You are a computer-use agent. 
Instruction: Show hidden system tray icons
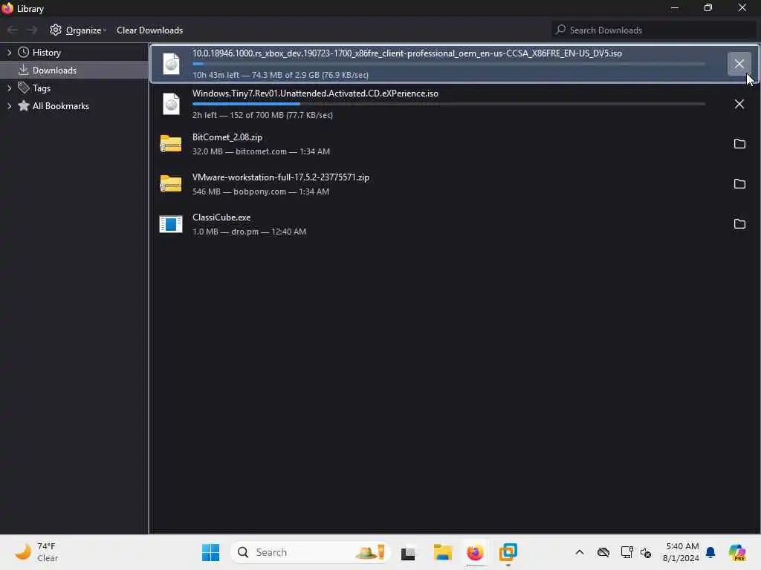pyautogui.click(x=580, y=552)
